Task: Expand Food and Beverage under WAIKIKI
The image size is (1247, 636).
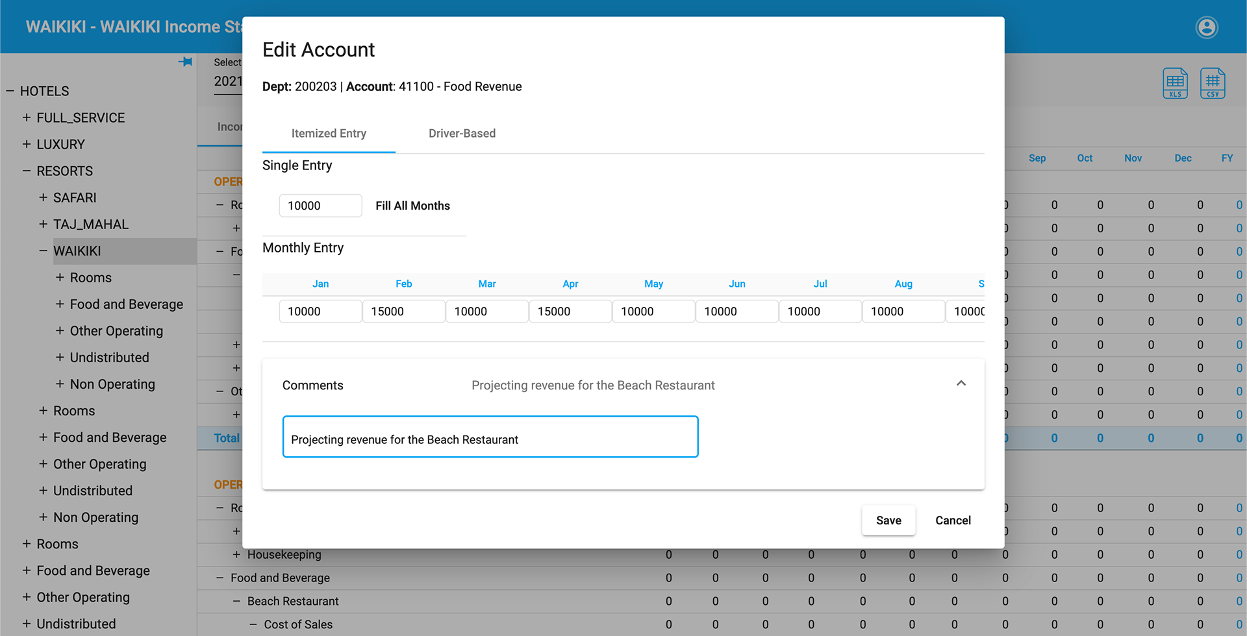Action: point(60,304)
